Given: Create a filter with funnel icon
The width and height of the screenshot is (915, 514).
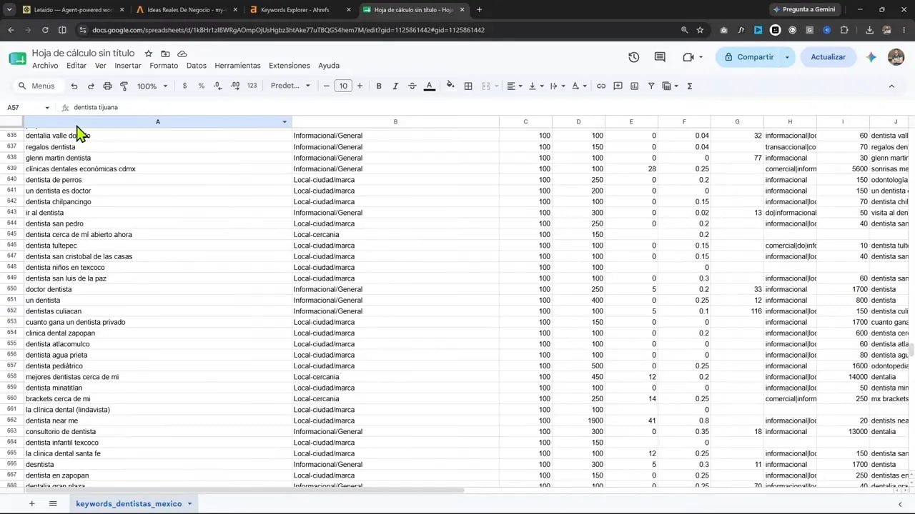Looking at the screenshot, I should (651, 86).
